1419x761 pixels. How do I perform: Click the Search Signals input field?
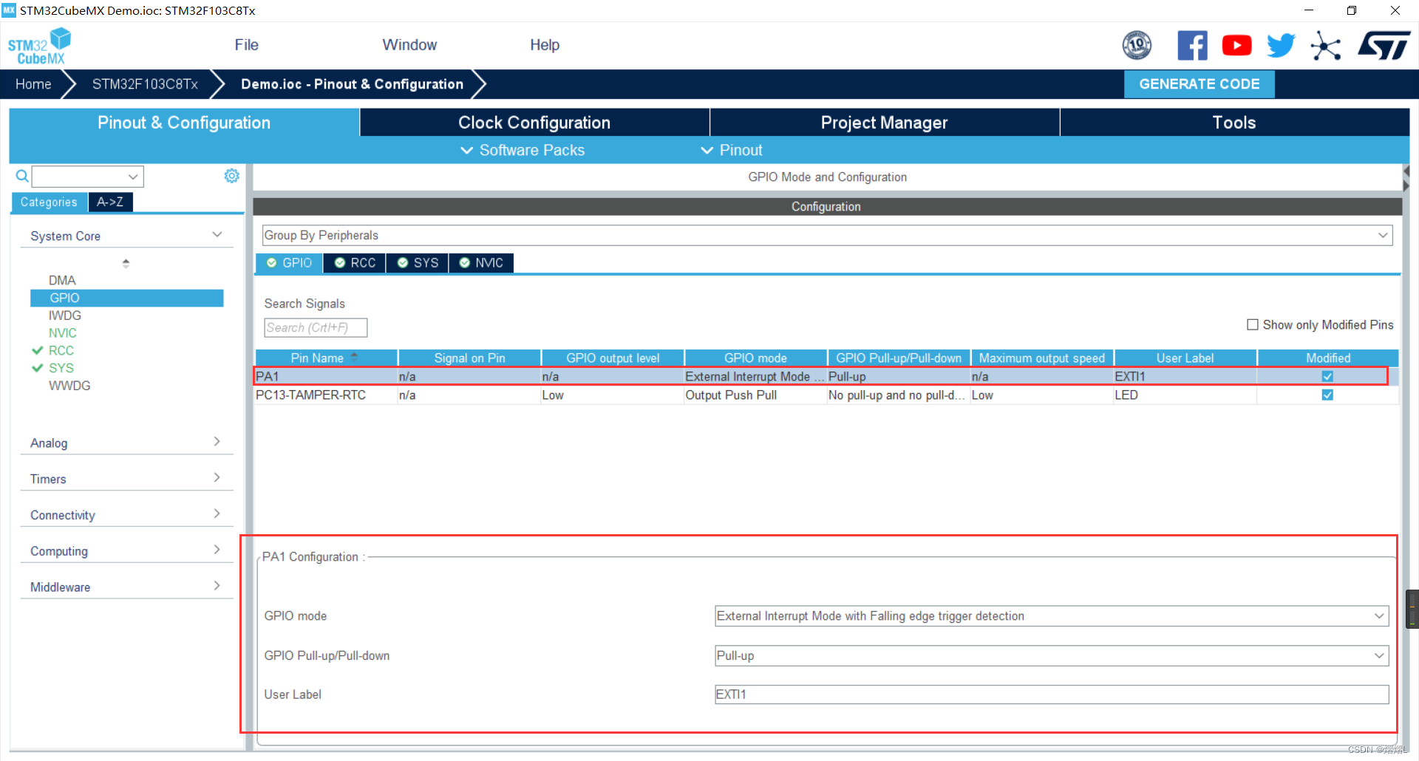[316, 327]
